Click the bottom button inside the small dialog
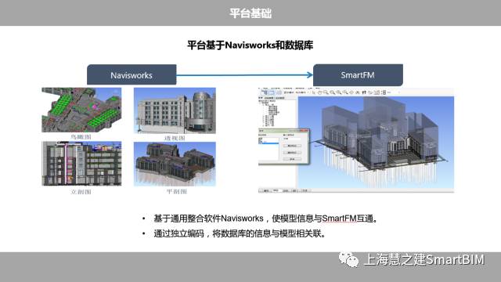501x282 pixels. click(x=292, y=159)
